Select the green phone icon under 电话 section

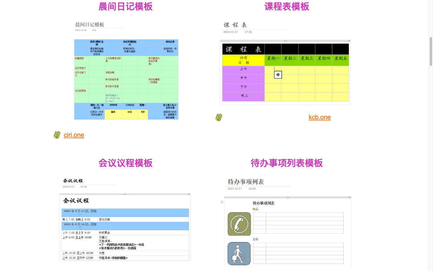239,224
